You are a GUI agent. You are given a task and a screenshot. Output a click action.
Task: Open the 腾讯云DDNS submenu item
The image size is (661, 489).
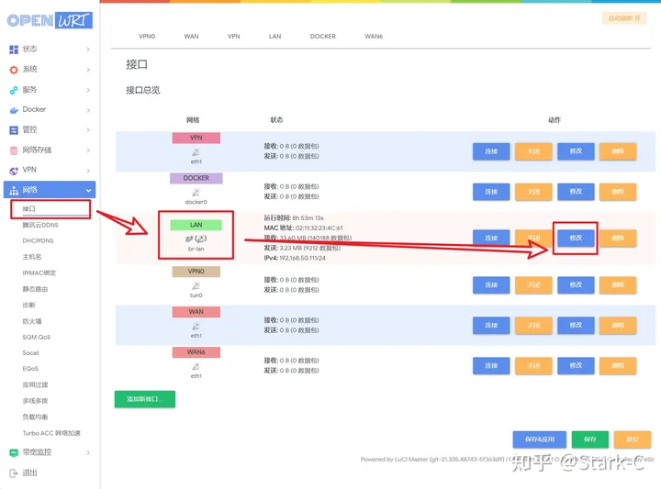[x=40, y=225]
